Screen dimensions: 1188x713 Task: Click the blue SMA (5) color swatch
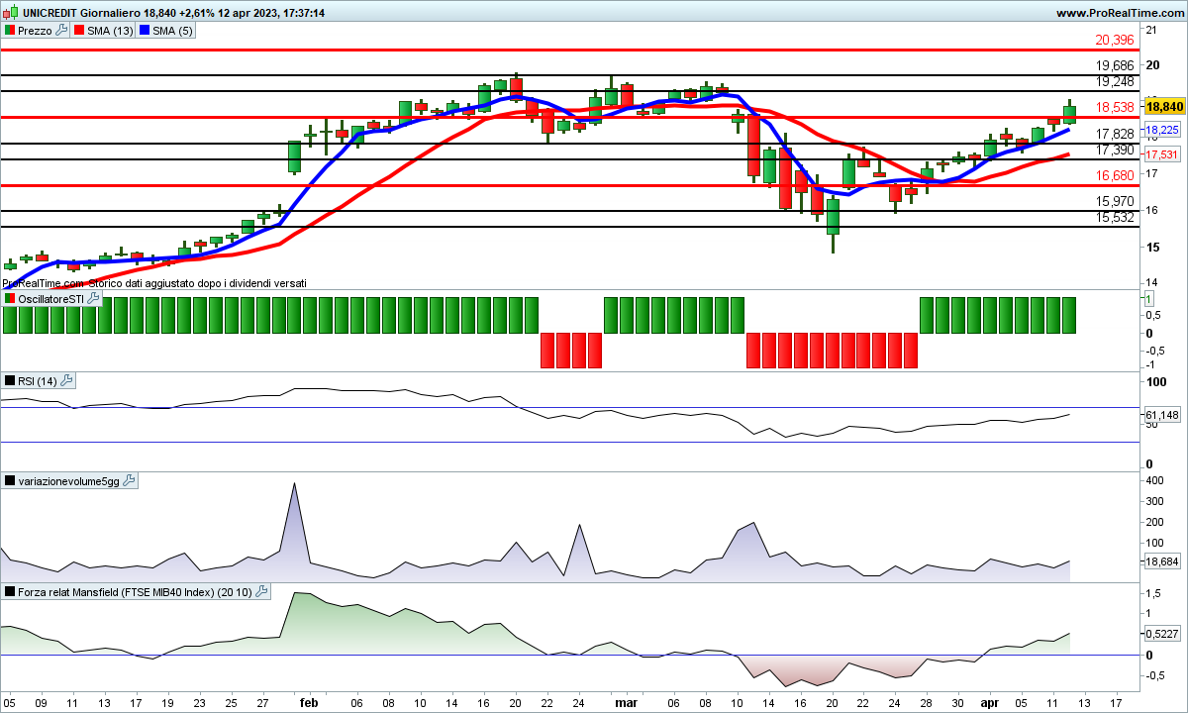(145, 31)
